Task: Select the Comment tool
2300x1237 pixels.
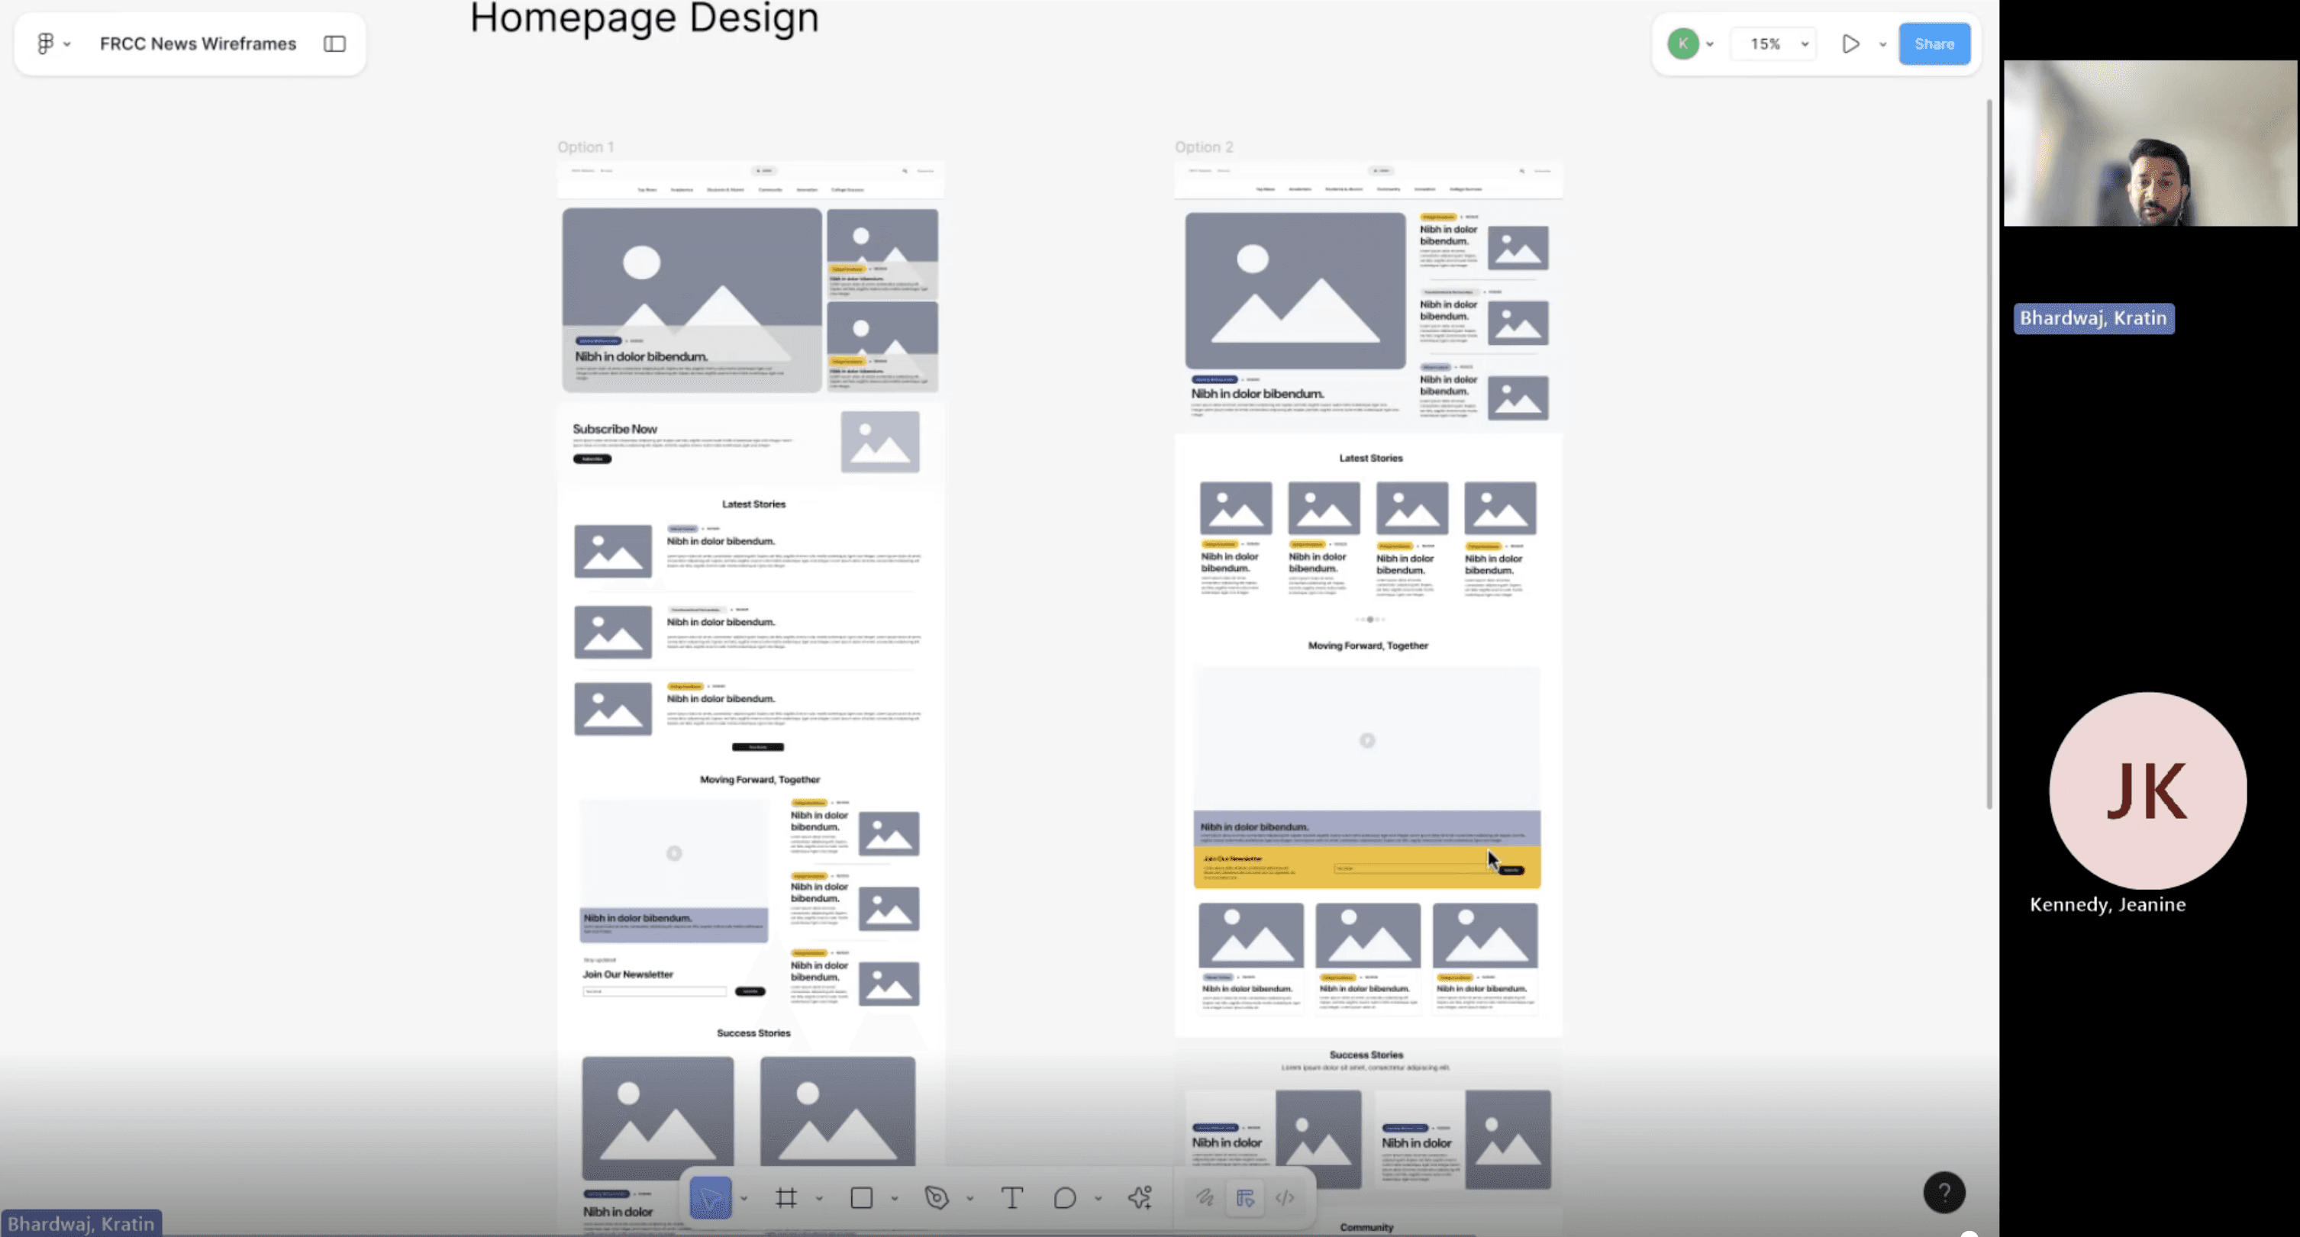Action: [1064, 1198]
